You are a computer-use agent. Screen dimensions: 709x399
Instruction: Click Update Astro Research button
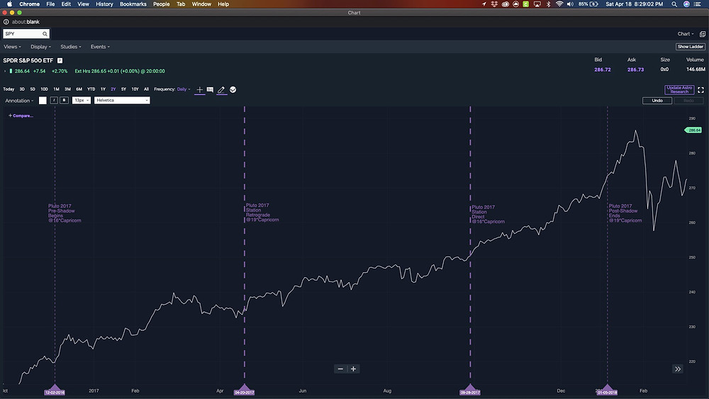(x=679, y=89)
